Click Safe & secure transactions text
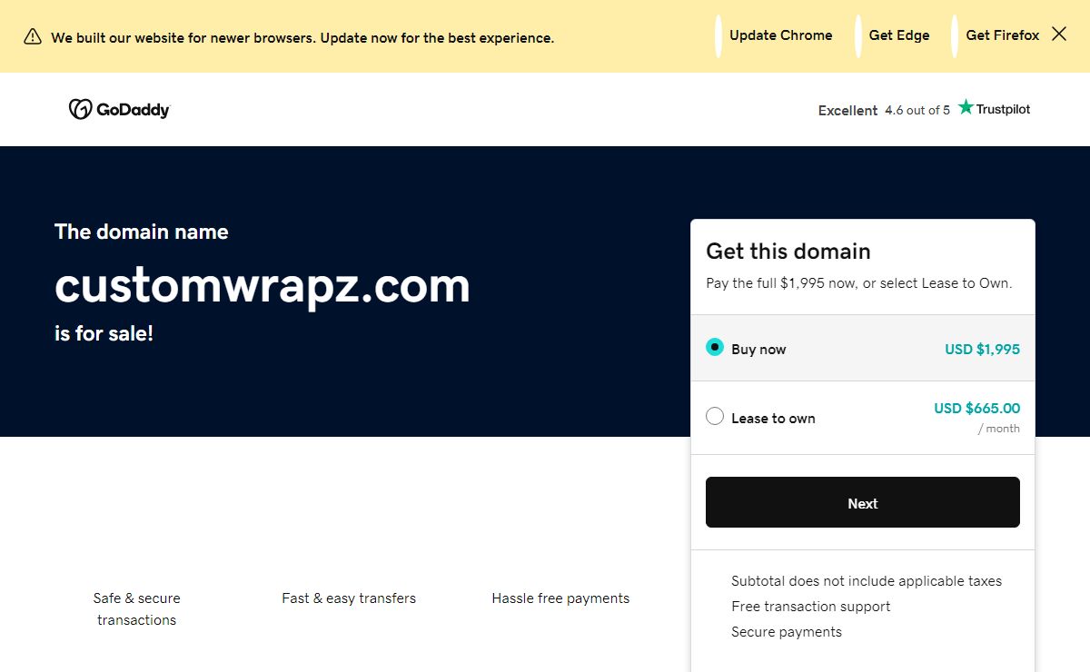This screenshot has width=1090, height=672. tap(136, 608)
